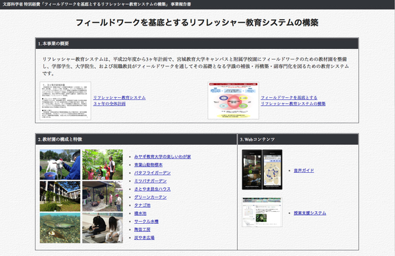Open the 青葉山動物標本 link
Viewport: 395px width, 256px height.
(x=149, y=165)
